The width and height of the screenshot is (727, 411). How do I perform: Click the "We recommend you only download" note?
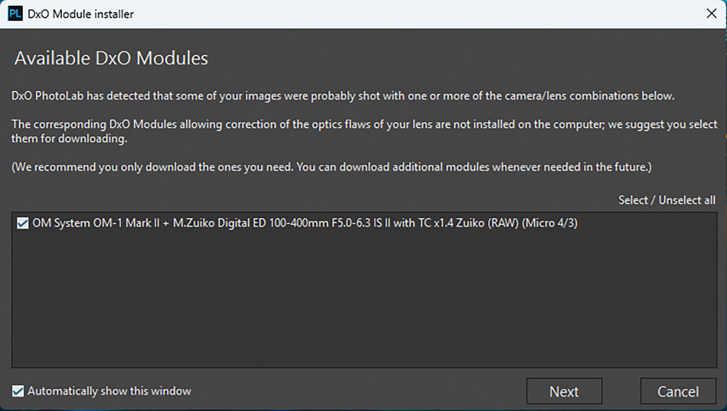(331, 167)
